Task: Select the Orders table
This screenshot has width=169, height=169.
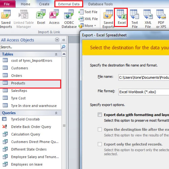Action: coord(31,75)
